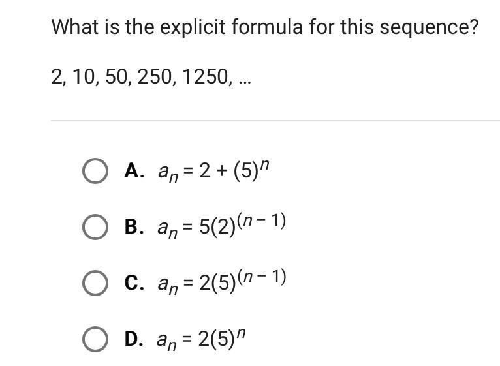Screen dimensions: 500x366
Task: Select the formula 2 + (5)^n
Action: [213, 171]
